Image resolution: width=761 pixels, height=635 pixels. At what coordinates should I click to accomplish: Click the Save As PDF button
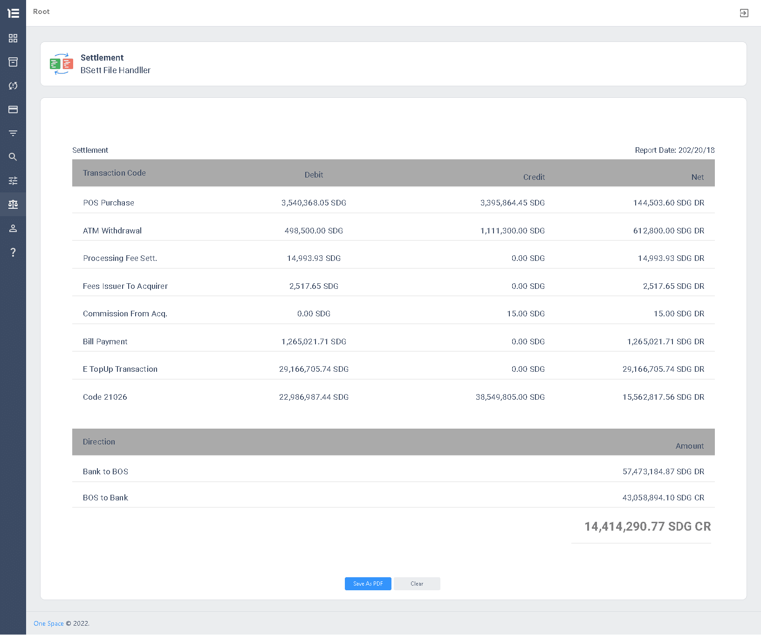(368, 583)
